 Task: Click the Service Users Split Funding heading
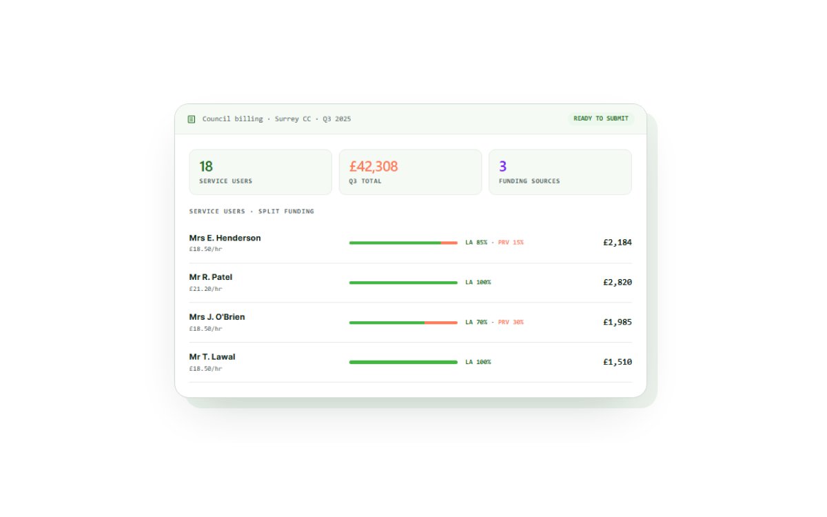point(252,212)
